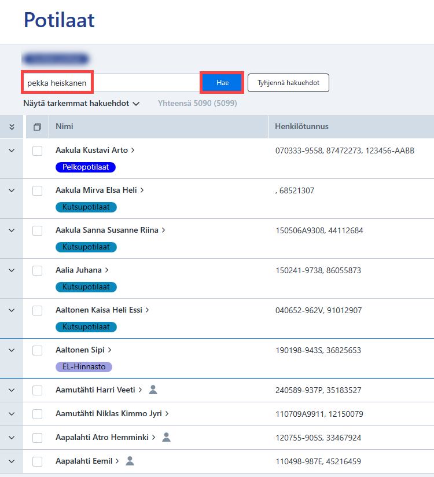
Task: Expand row for Aalia Juhana
Action: (x=12, y=270)
